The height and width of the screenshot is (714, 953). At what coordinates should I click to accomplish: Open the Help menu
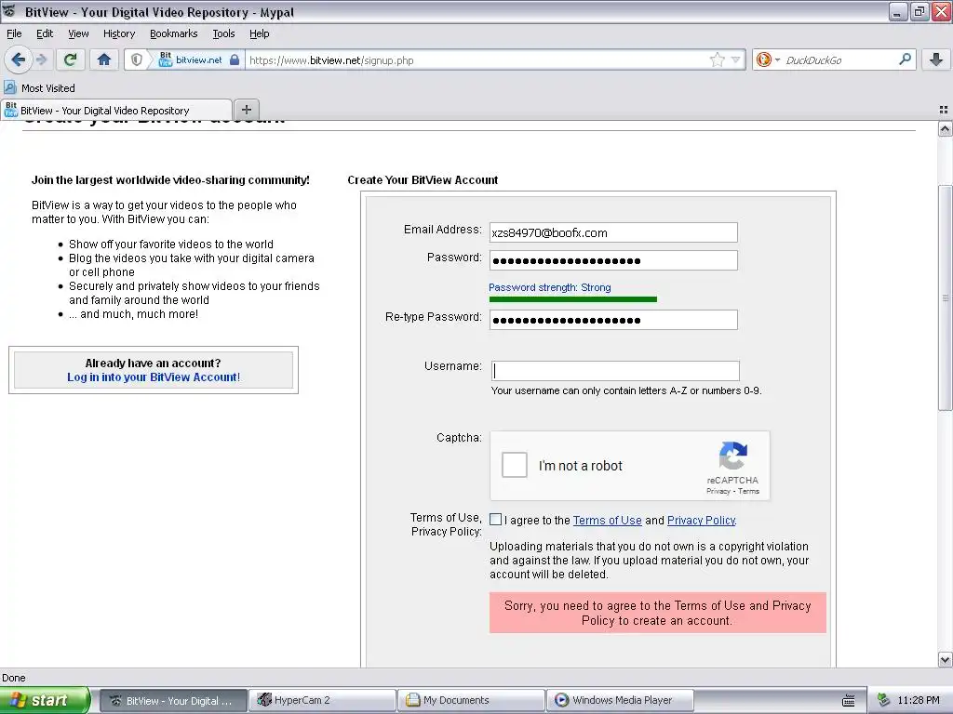259,33
